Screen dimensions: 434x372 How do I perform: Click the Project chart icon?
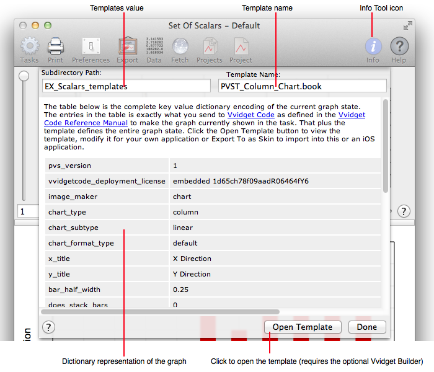(x=241, y=46)
